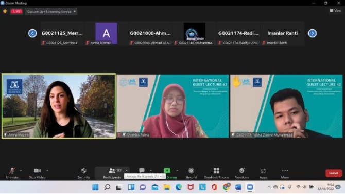Show next participants with right arrow
The height and width of the screenshot is (194, 345).
click(312, 33)
